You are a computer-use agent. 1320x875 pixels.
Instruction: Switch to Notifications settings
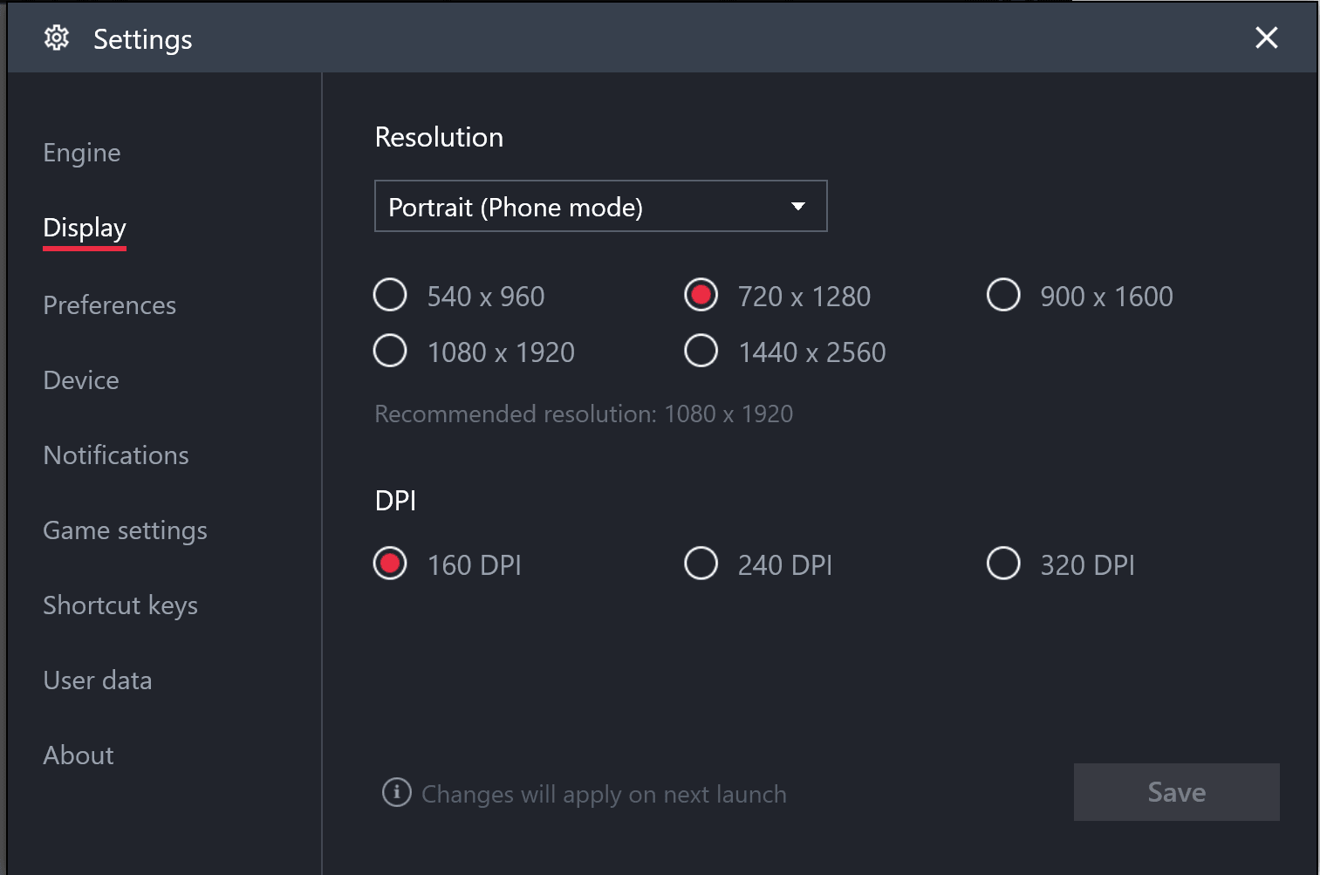116,455
